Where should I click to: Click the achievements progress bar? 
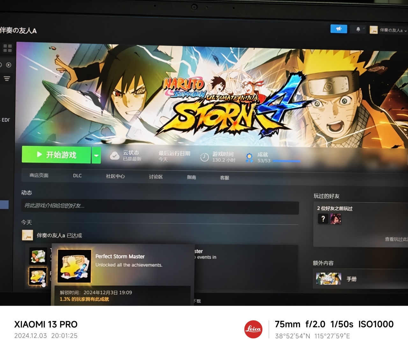pyautogui.click(x=286, y=161)
